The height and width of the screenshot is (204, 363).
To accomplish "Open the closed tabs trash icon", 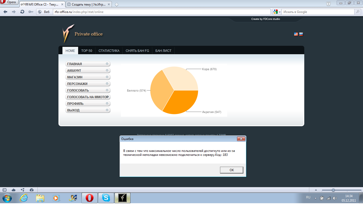I will 328,3.
